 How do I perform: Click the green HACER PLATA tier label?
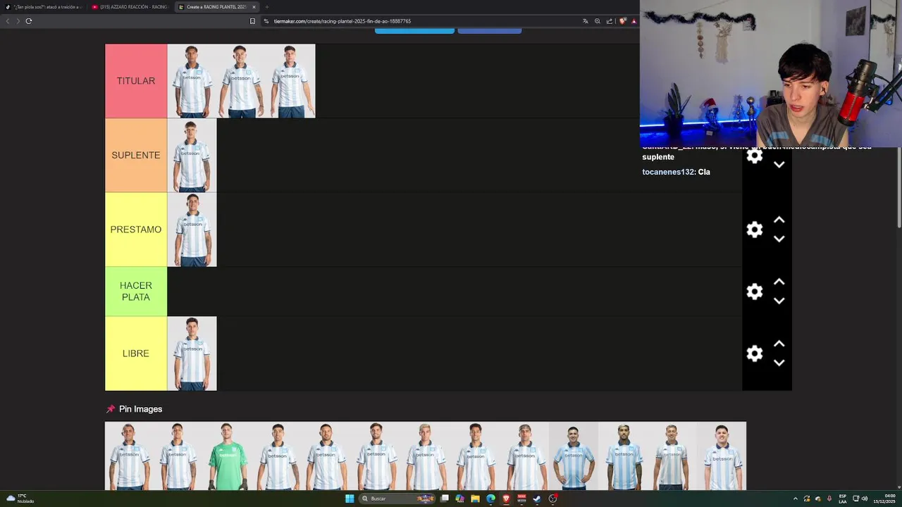click(136, 292)
